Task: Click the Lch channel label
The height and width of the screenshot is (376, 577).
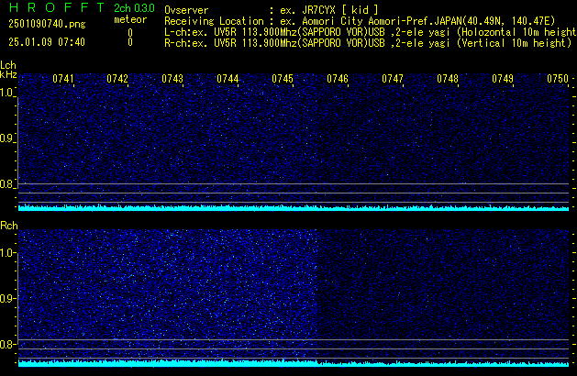Action: [8, 65]
